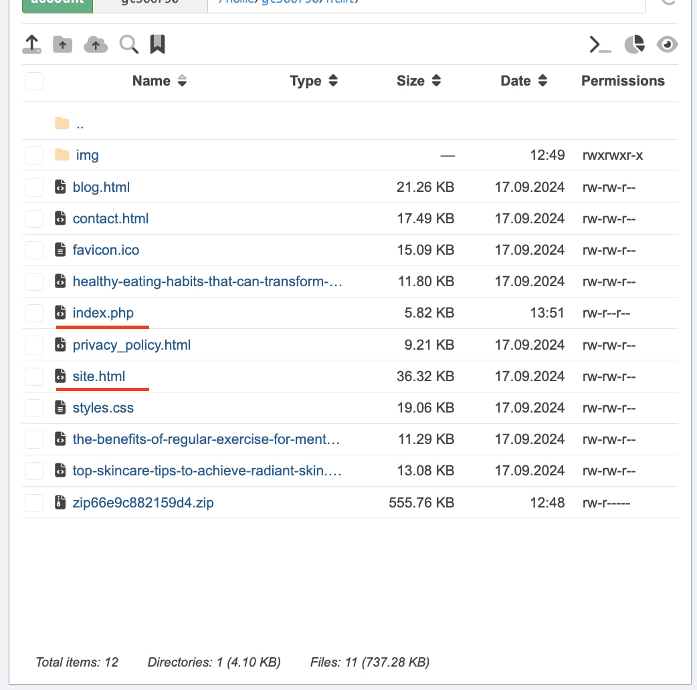The image size is (697, 690).
Task: Open the terminal console icon
Action: pos(600,45)
